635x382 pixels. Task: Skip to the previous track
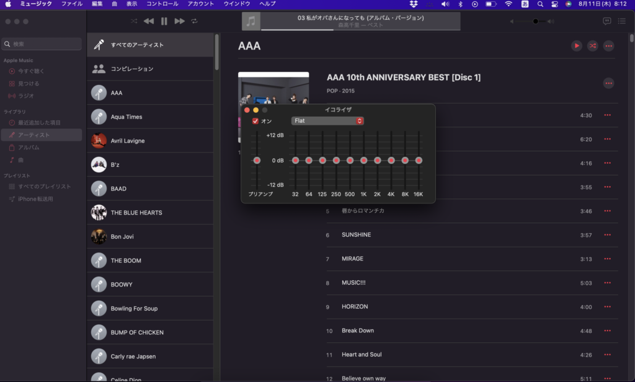point(149,21)
